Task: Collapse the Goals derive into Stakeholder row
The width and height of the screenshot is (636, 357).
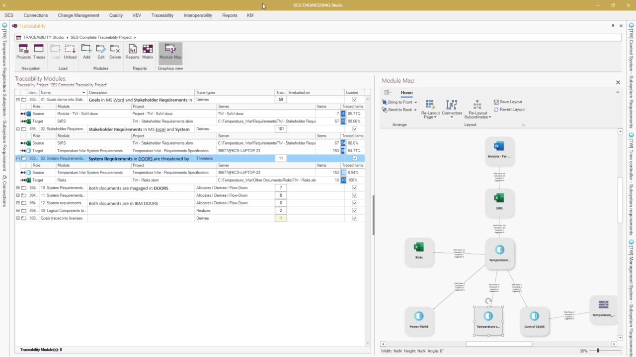Action: tap(17, 99)
